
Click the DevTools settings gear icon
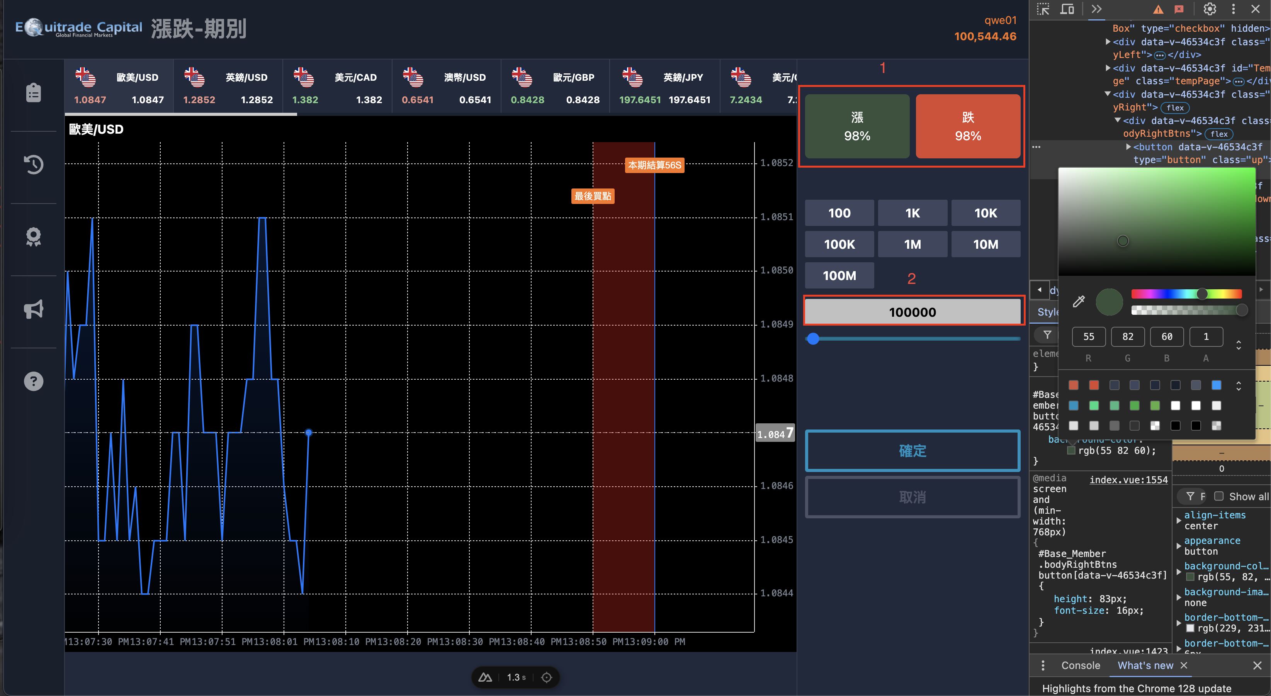point(1209,9)
